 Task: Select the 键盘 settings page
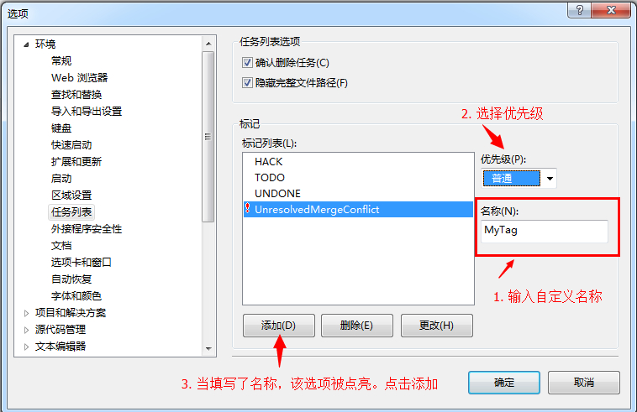[x=61, y=128]
